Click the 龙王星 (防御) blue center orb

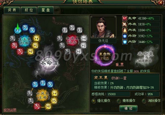click(25, 41)
